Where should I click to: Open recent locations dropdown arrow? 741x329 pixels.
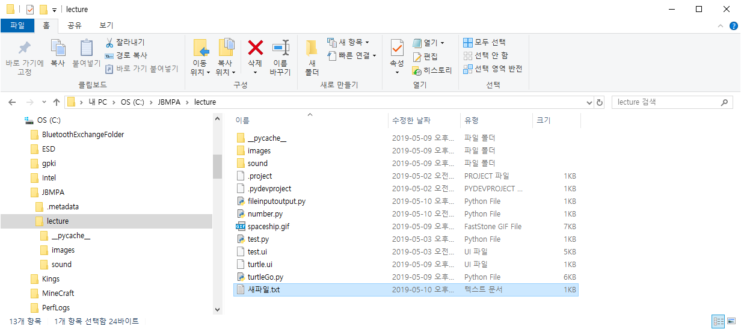pyautogui.click(x=44, y=102)
